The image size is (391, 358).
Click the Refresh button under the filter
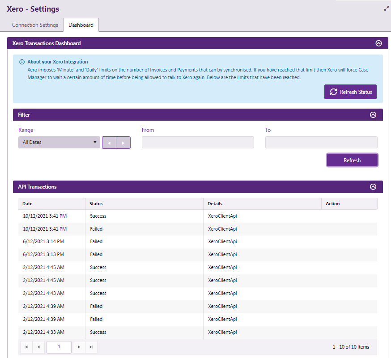(x=352, y=160)
